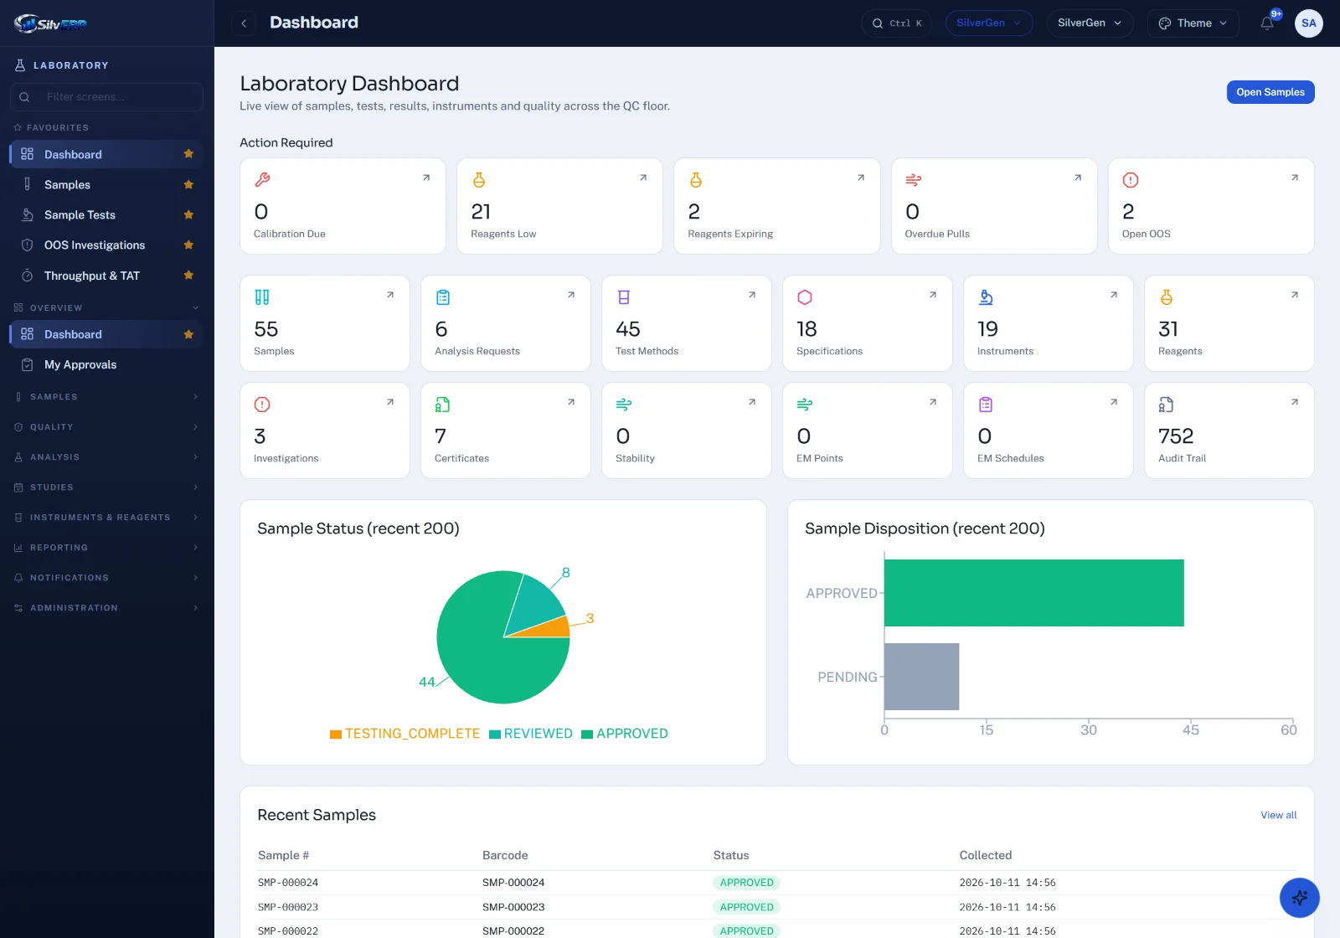Screen dimensions: 1340x938
Task: Toggle star on Favourites Dashboard item
Action: 188,154
